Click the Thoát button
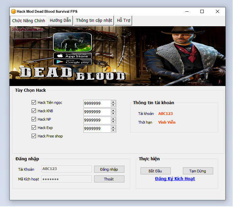Viewport: 233px width, 207px height. pyautogui.click(x=109, y=179)
